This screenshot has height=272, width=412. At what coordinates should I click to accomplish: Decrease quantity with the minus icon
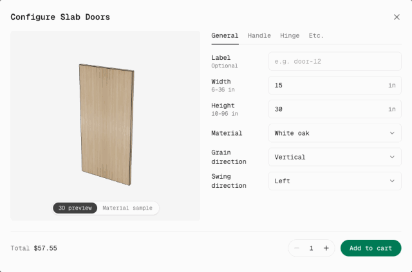coord(297,248)
